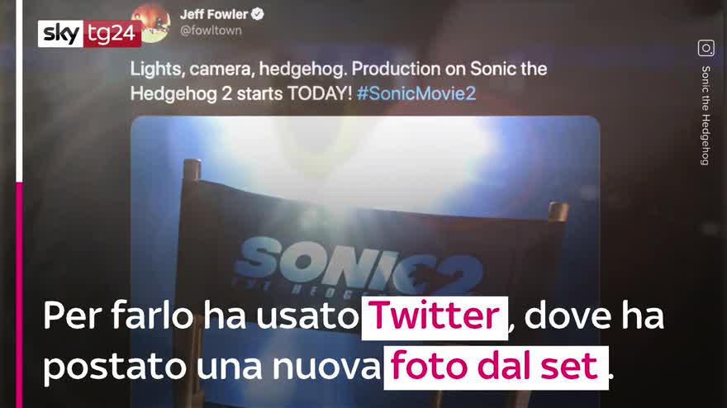Click the word TODAY! in the tweet
727x408 pixels.
pos(320,93)
